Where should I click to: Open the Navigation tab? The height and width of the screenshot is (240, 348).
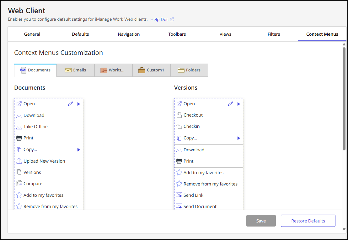click(129, 34)
